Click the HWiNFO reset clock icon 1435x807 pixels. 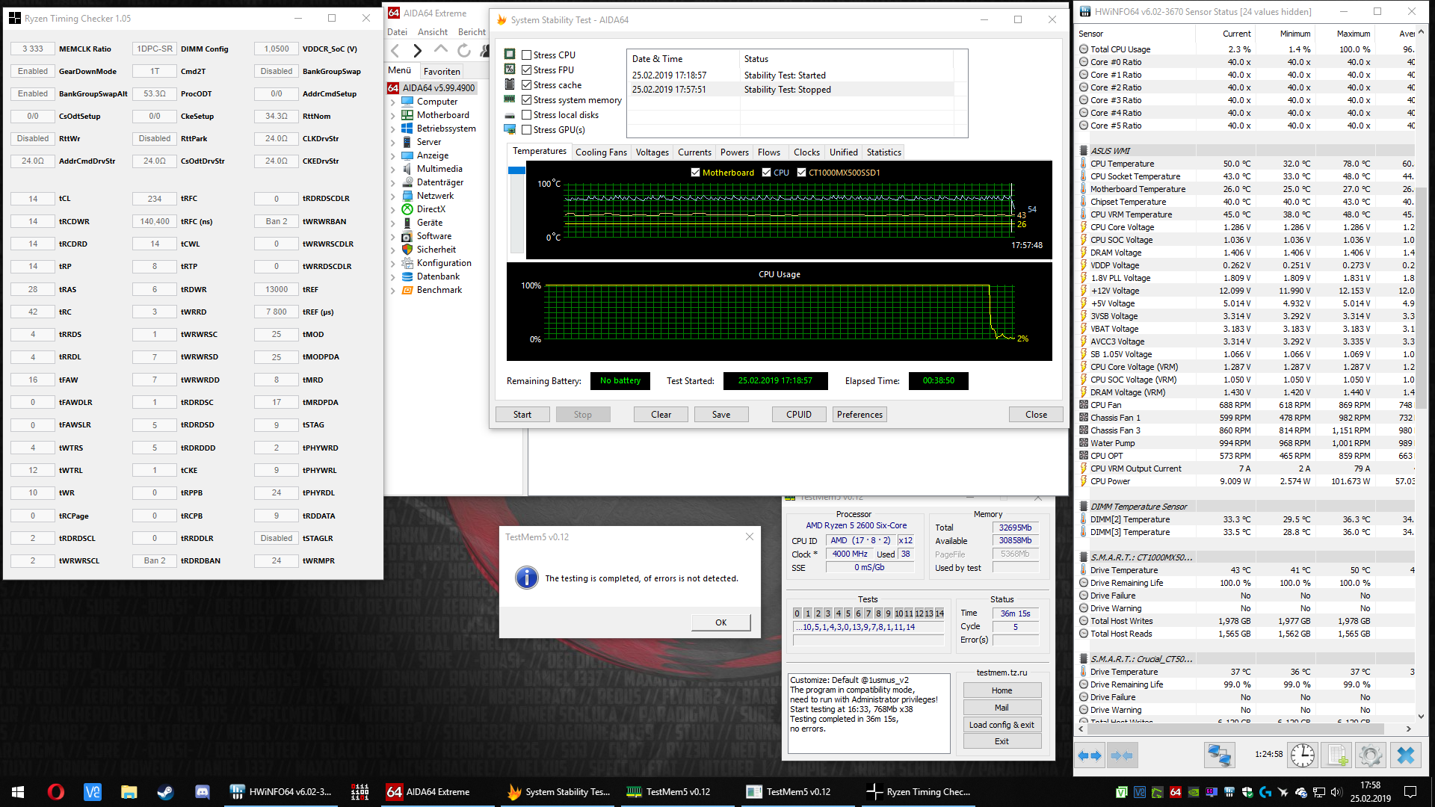point(1303,755)
